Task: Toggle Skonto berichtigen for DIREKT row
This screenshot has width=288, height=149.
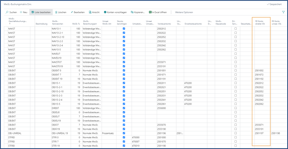Action: click(124, 108)
